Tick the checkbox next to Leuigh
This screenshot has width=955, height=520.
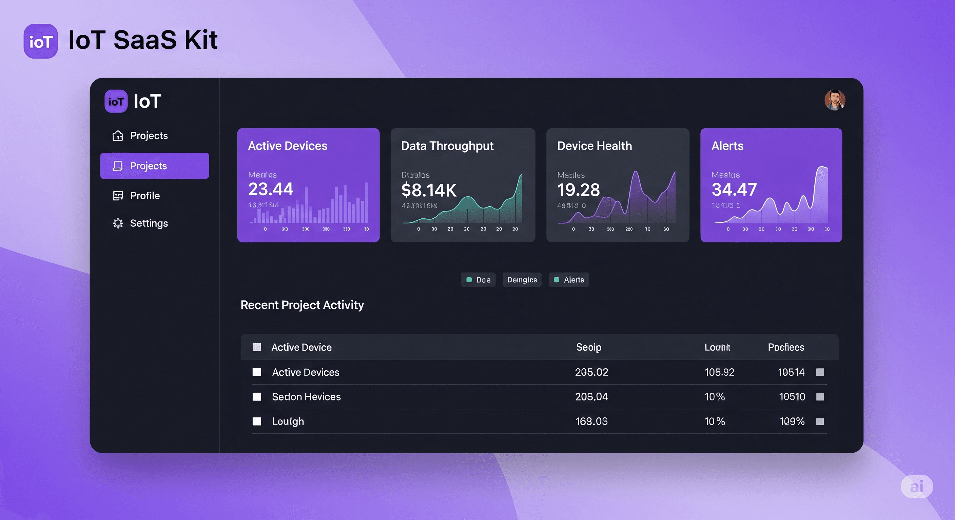click(x=256, y=421)
